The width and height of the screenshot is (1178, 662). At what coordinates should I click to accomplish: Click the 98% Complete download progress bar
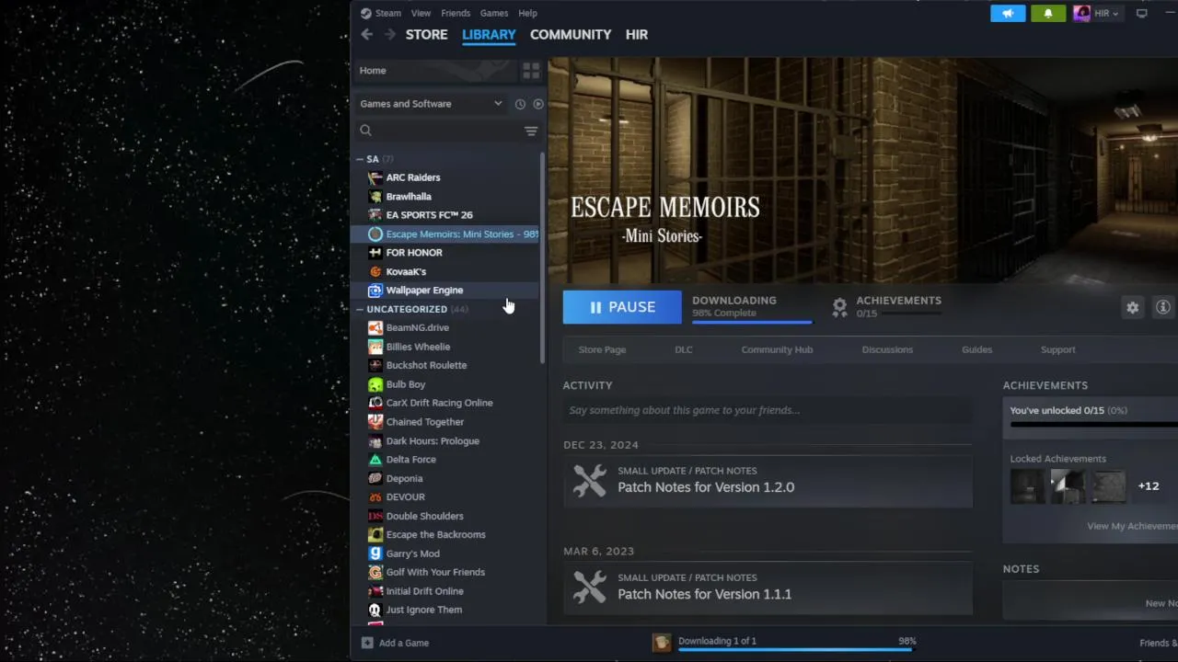(x=752, y=322)
